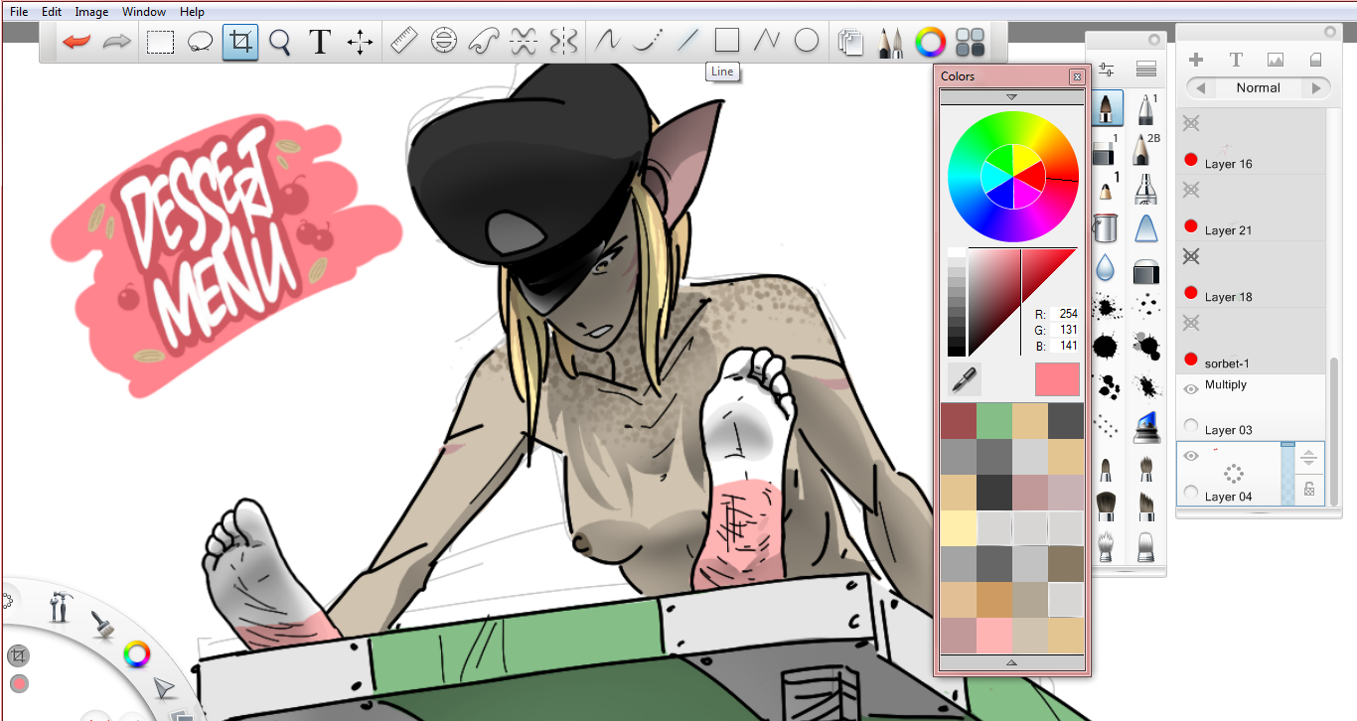Show the hidden Layer 16
The height and width of the screenshot is (721, 1357).
1191,123
